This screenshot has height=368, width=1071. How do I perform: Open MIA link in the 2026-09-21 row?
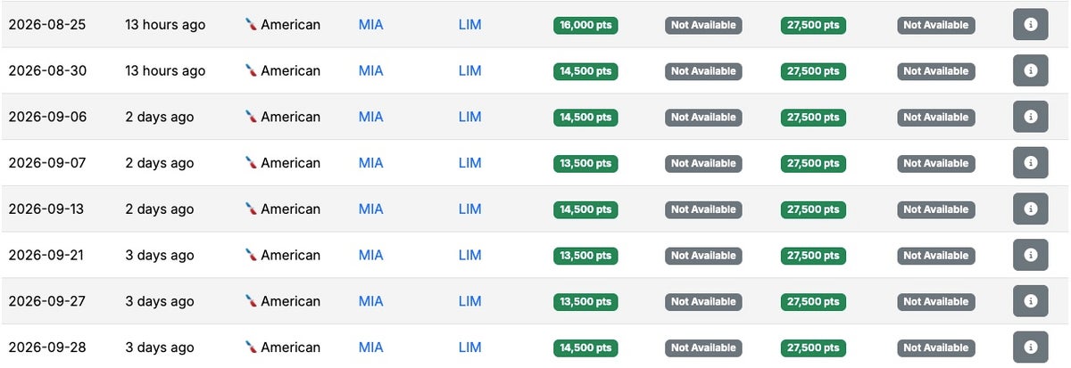pyautogui.click(x=370, y=256)
